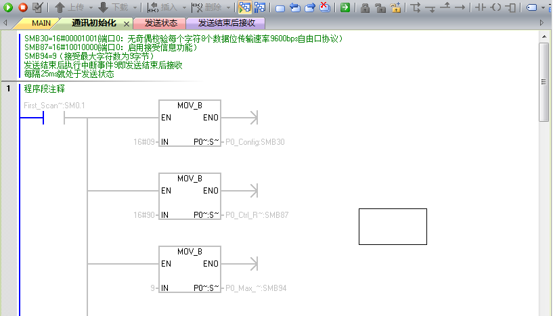Click the insert contact icon
This screenshot has height=316, width=553.
tap(481, 7)
